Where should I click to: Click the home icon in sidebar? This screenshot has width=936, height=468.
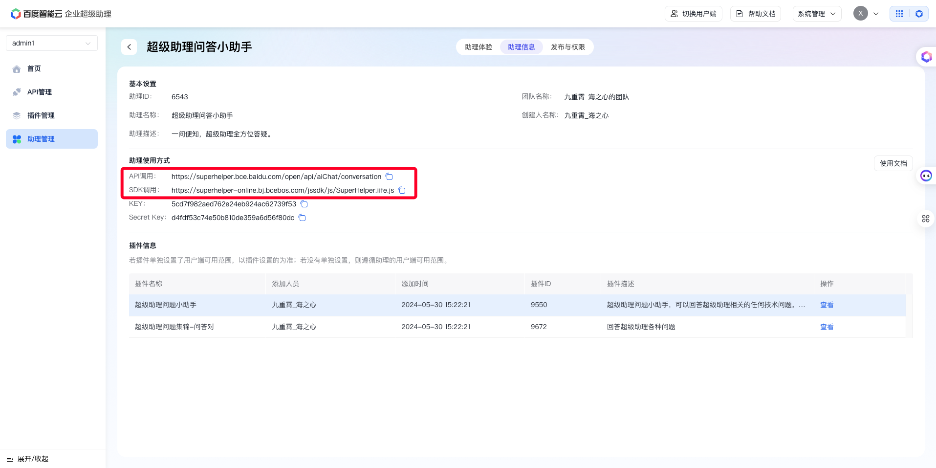point(17,69)
